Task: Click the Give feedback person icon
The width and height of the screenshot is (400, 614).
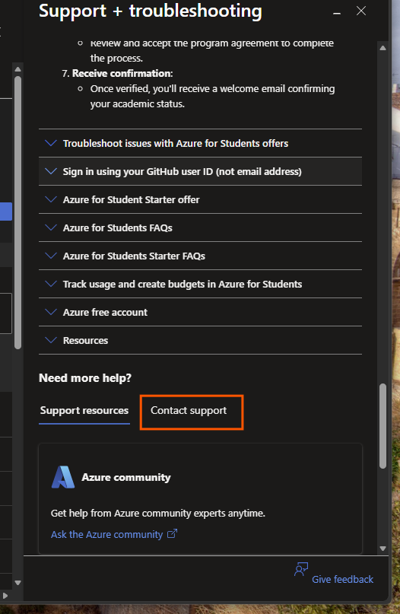Action: pyautogui.click(x=301, y=569)
